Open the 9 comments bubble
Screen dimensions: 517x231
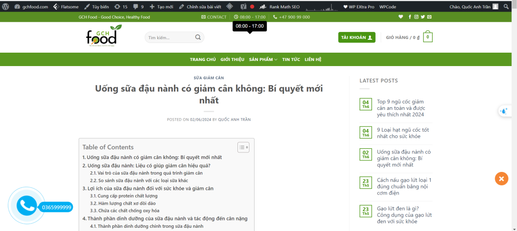[138, 6]
